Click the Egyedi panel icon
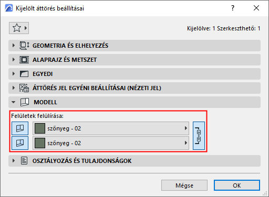The image size is (269, 197). [24, 74]
